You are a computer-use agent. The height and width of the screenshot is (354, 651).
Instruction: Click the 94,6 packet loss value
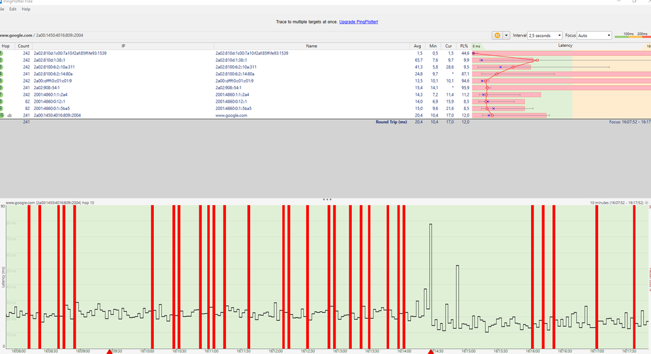point(465,81)
